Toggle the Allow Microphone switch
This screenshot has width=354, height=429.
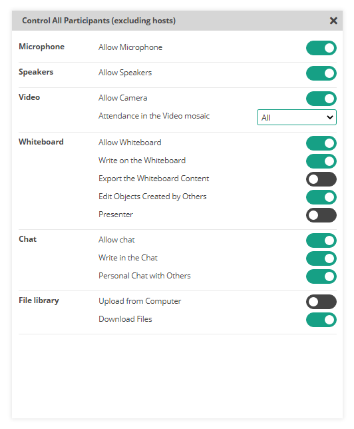(x=321, y=48)
